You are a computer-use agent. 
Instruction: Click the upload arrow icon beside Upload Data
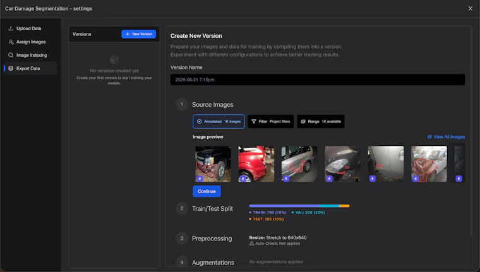[x=11, y=28]
